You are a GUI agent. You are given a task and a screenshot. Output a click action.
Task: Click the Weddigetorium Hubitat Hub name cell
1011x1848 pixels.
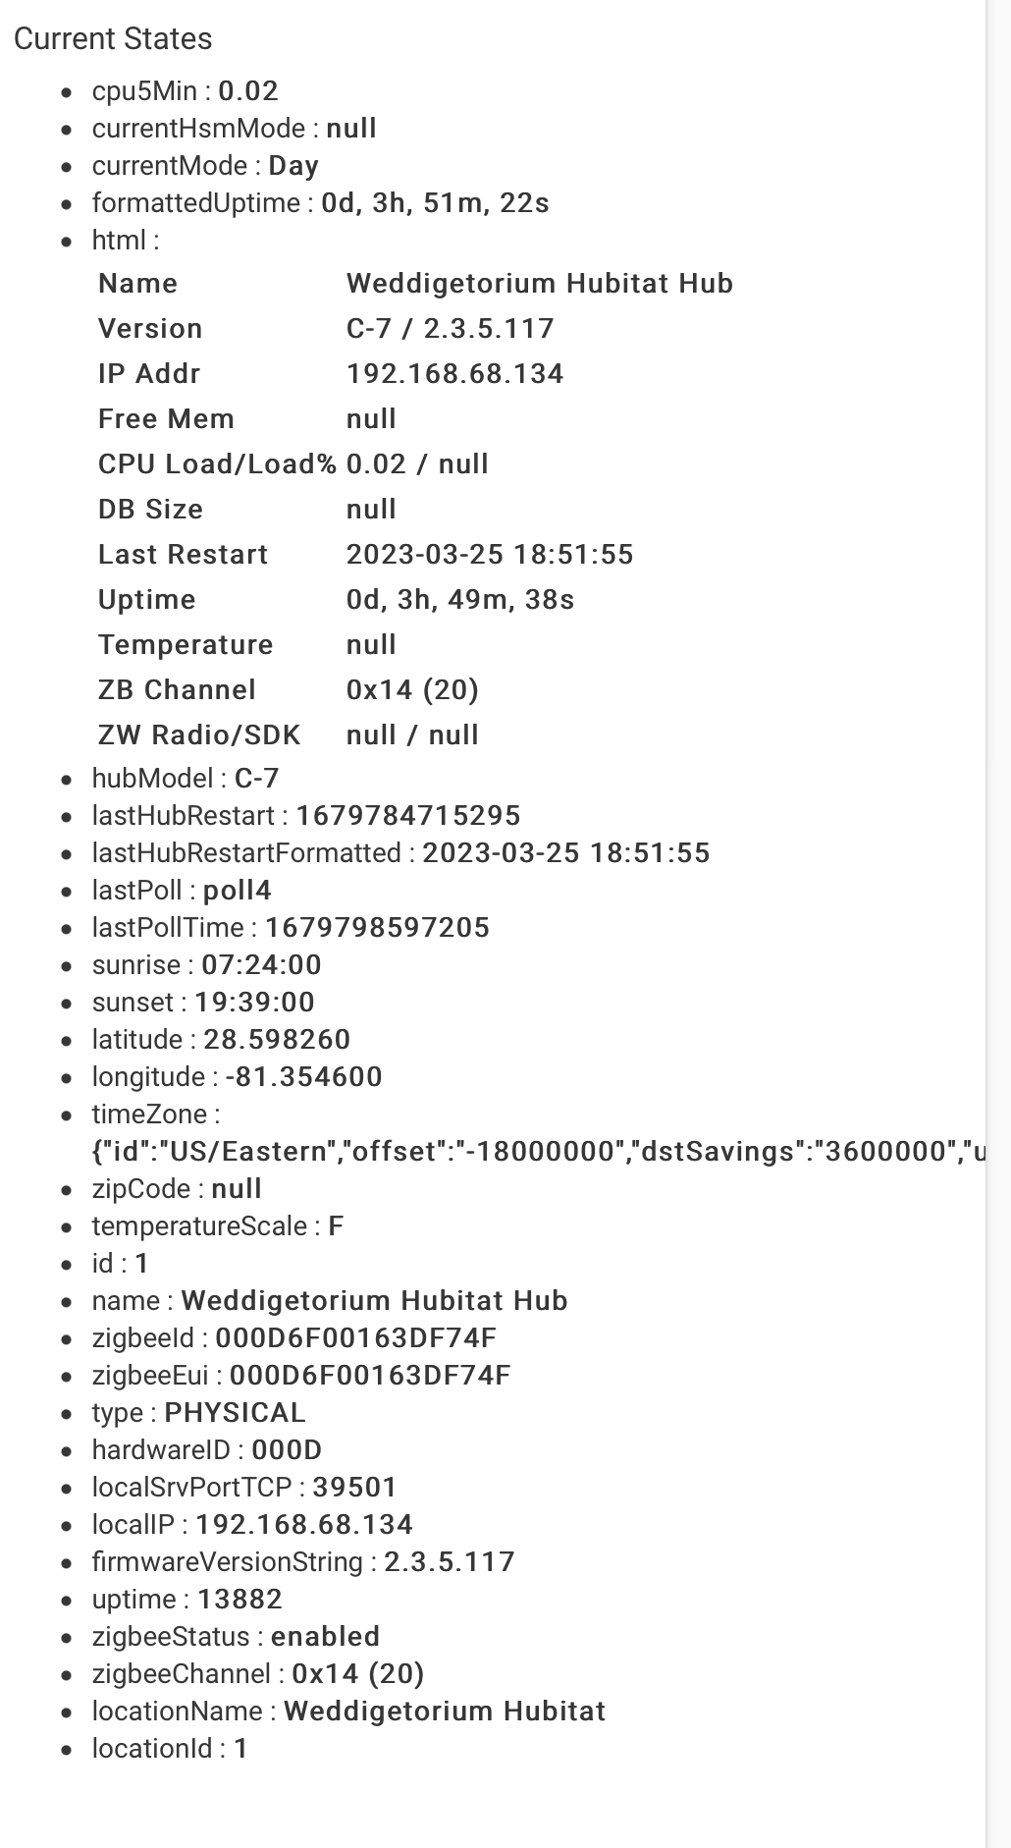pos(540,284)
